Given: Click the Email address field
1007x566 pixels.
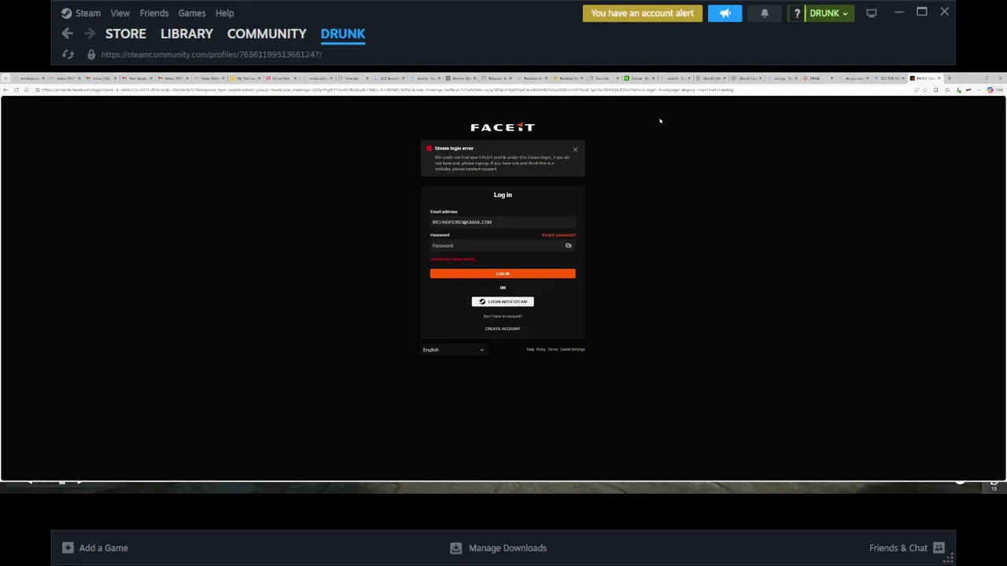Looking at the screenshot, I should click(x=503, y=222).
